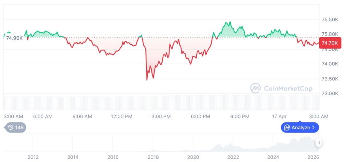Image resolution: width=348 pixels, height=162 pixels.
Task: Click the CoinMarketCap watermark logo icon
Action: (255, 88)
